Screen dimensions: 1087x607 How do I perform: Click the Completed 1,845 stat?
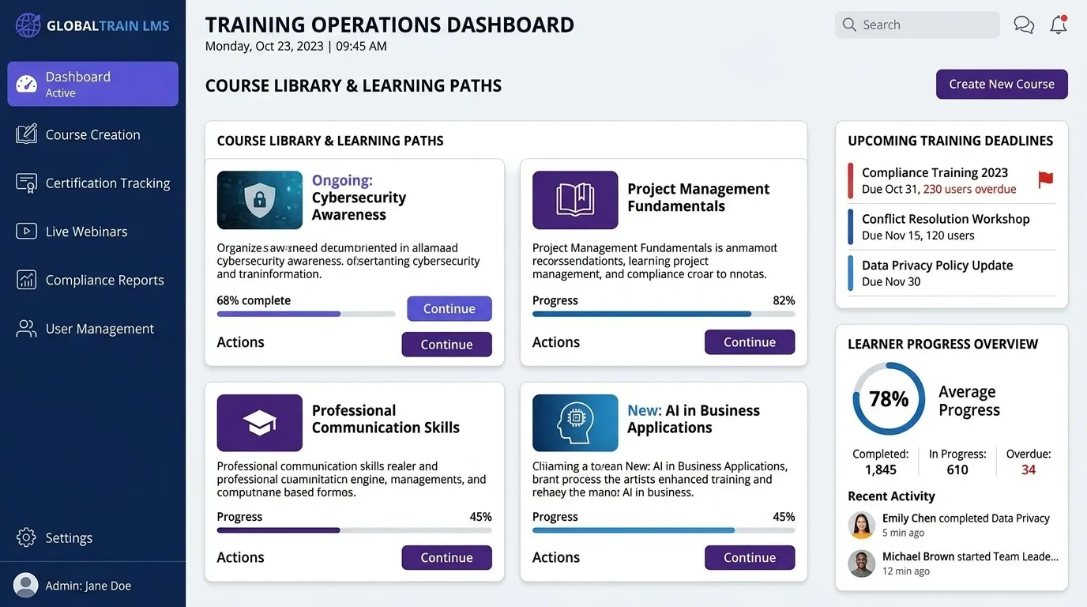[880, 462]
